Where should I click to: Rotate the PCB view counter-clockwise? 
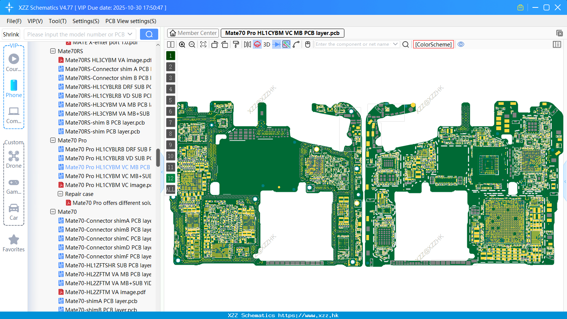tap(214, 44)
